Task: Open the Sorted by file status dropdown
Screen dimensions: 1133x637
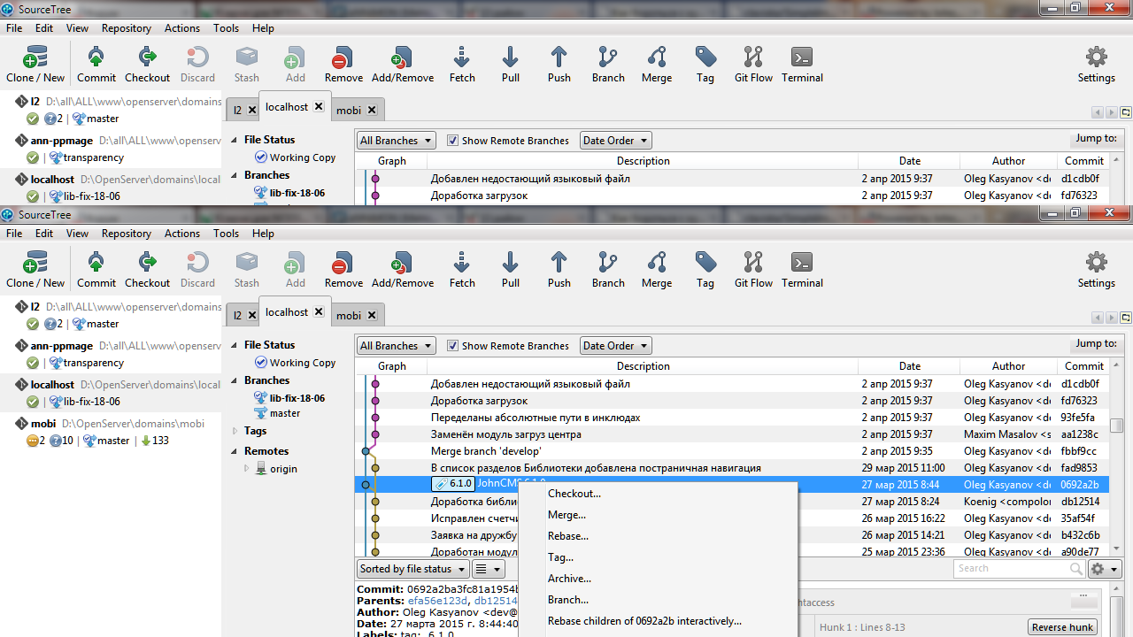Action: pyautogui.click(x=412, y=569)
